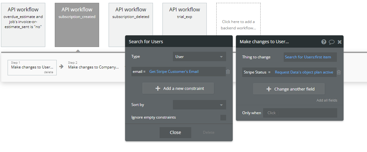This screenshot has height=152, width=367.
Task: Select the subscription_created API workflow
Action: (77, 25)
